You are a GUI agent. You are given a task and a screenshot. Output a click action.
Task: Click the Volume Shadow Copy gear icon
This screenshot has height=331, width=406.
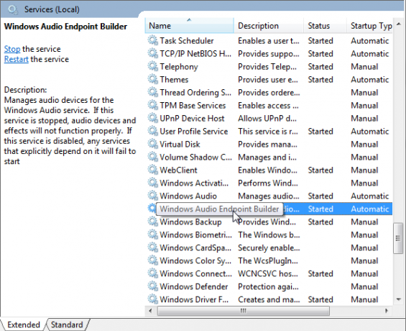(152, 158)
